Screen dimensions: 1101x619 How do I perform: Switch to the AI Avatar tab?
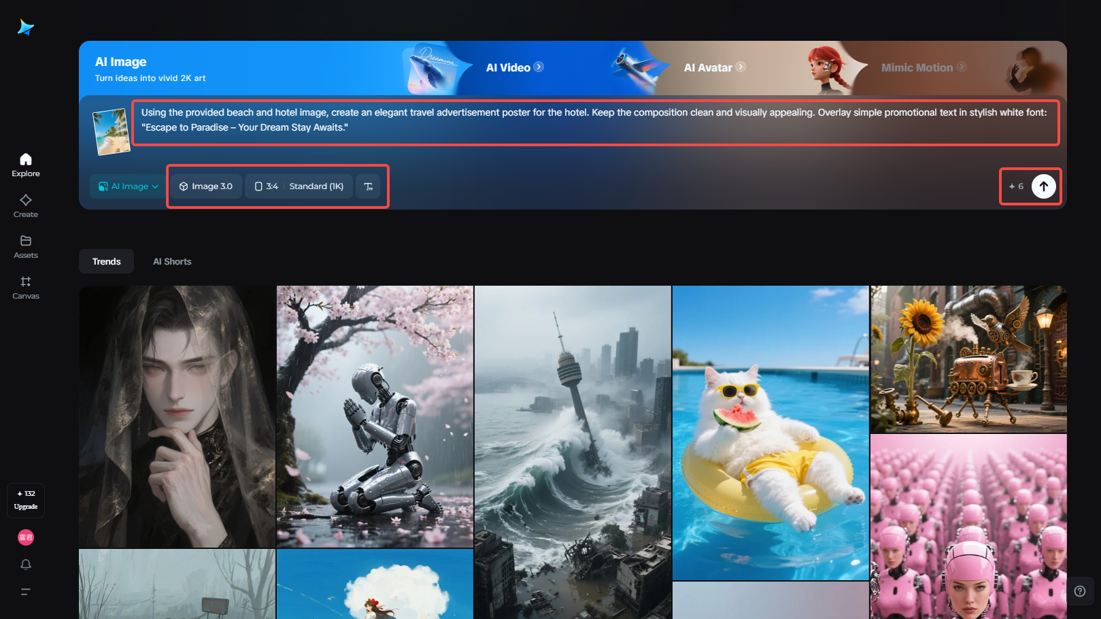[x=714, y=67]
